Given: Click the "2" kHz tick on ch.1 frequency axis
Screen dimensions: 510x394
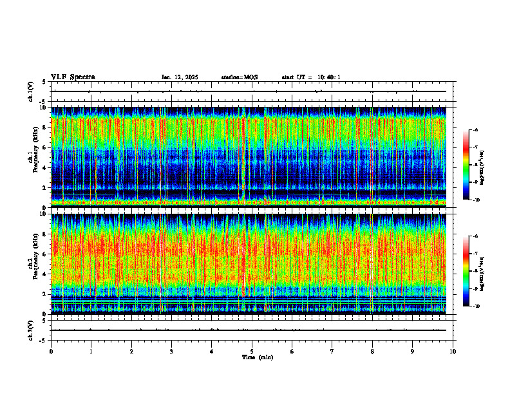Looking at the screenshot, I should pos(46,188).
